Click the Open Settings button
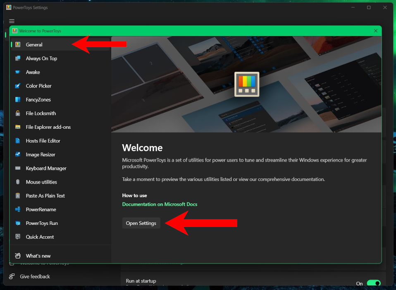The image size is (396, 290). (x=141, y=223)
